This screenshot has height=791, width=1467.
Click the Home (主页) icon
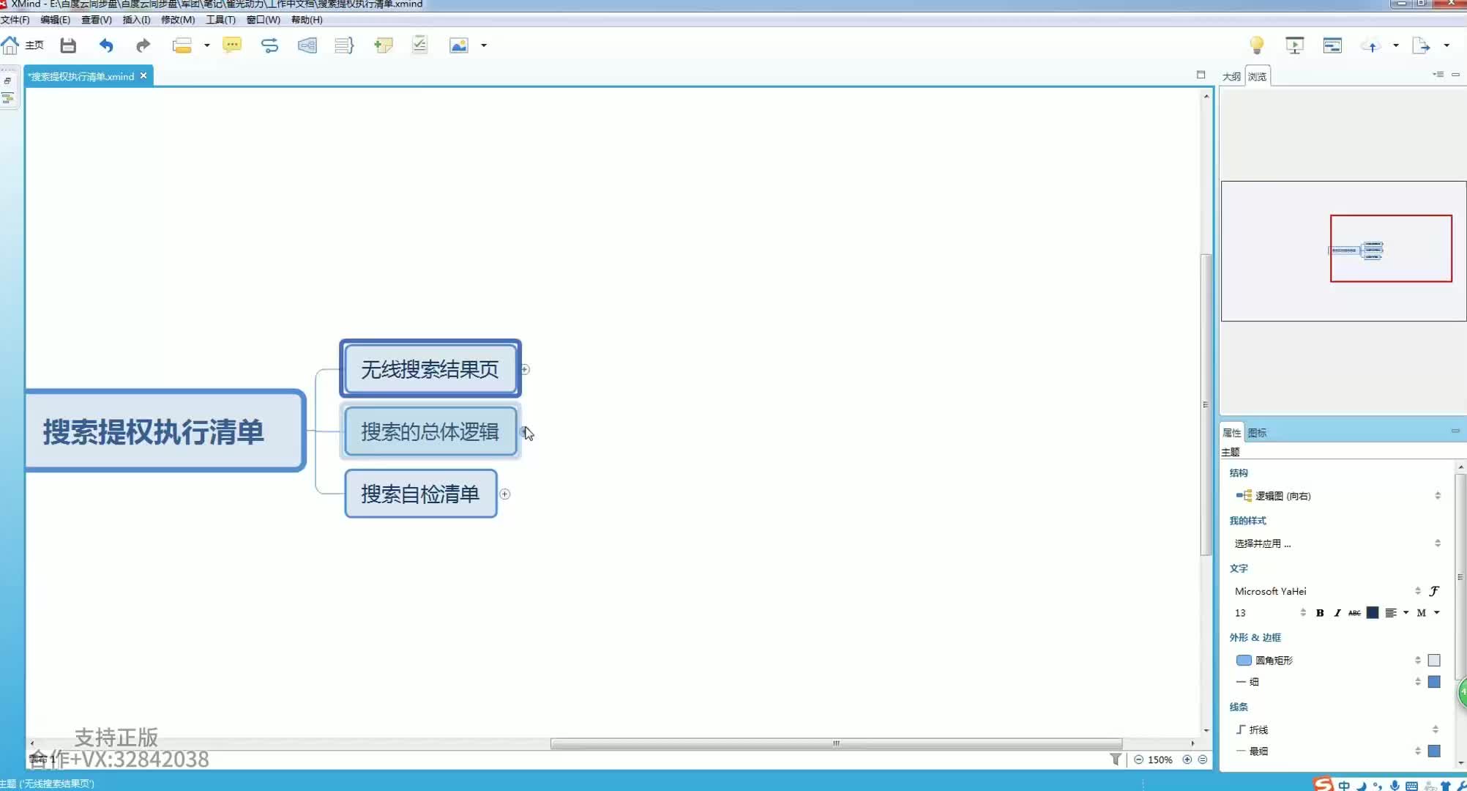pos(11,45)
